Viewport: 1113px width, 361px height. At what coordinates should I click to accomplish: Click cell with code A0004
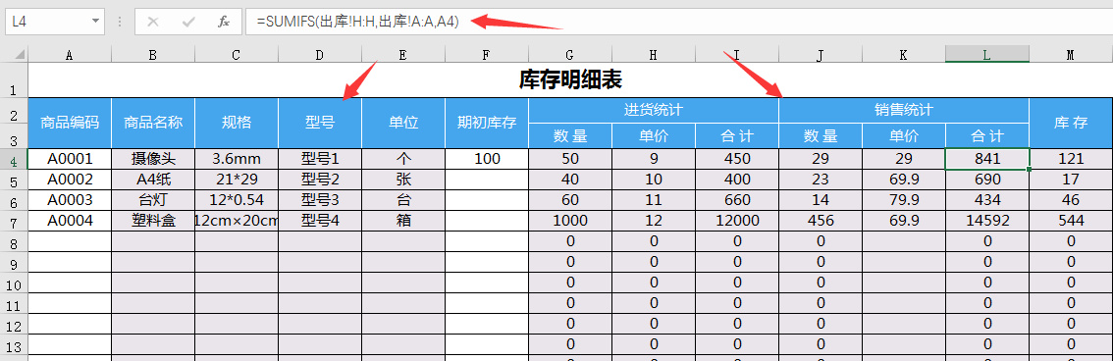click(x=70, y=221)
